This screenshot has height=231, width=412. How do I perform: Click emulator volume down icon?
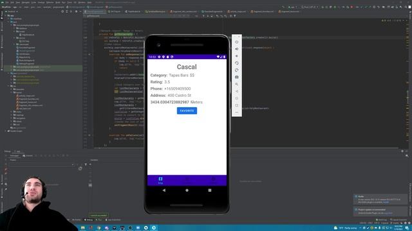pyautogui.click(x=237, y=56)
